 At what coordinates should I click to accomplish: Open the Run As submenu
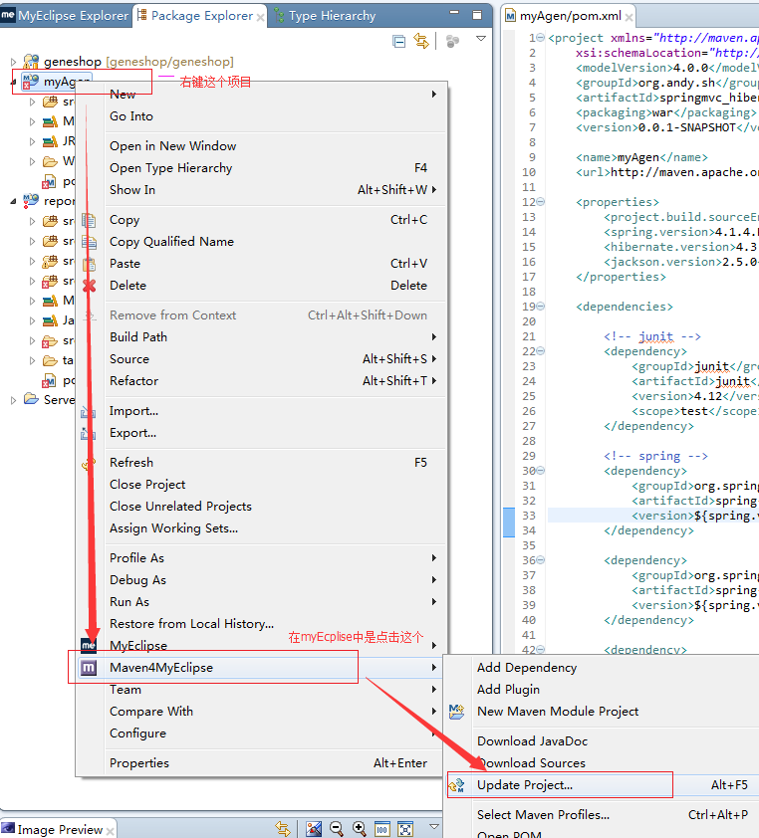[273, 602]
